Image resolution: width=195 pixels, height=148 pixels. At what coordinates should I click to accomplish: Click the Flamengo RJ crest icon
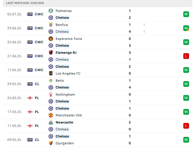51,53
